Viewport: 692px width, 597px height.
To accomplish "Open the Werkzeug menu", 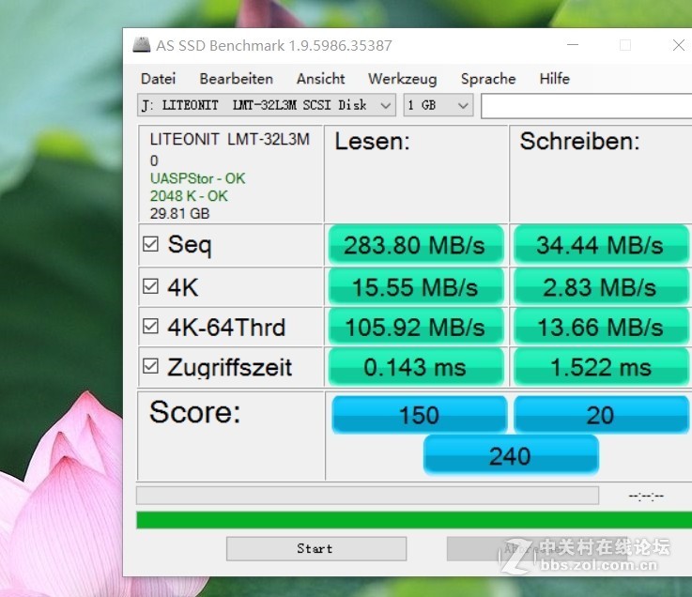I will pyautogui.click(x=403, y=79).
